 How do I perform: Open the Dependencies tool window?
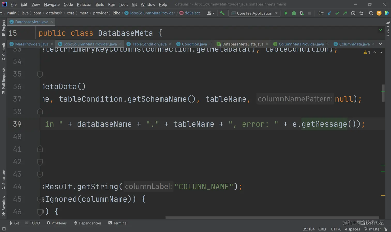coord(88,223)
